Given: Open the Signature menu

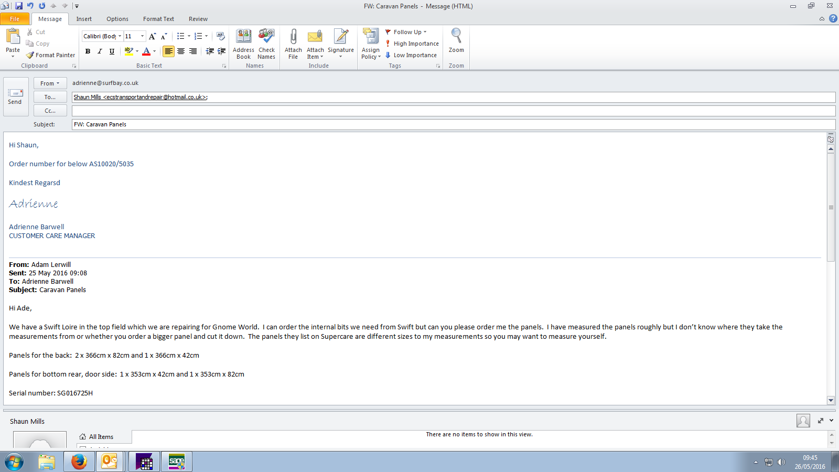Looking at the screenshot, I should (341, 44).
